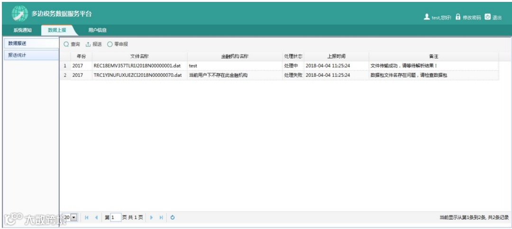Click the greeting text test,您好!

point(441,18)
